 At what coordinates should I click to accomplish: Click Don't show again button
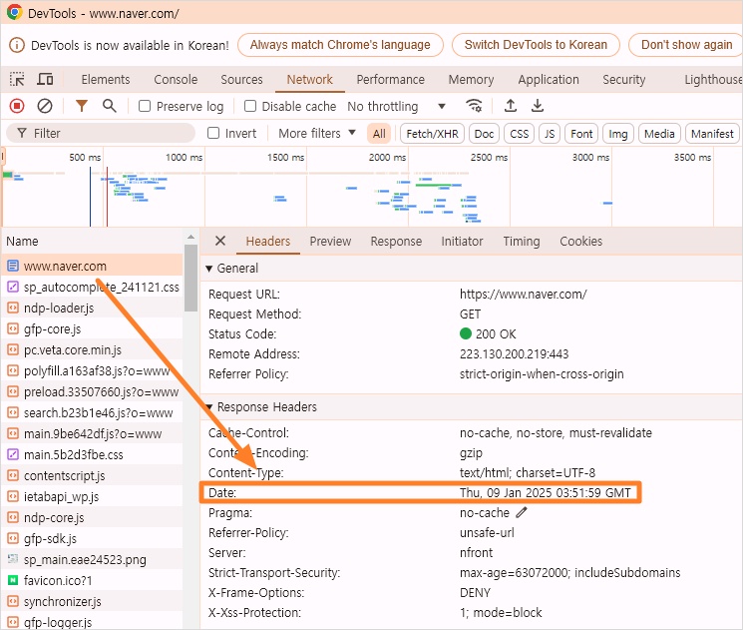pos(686,45)
